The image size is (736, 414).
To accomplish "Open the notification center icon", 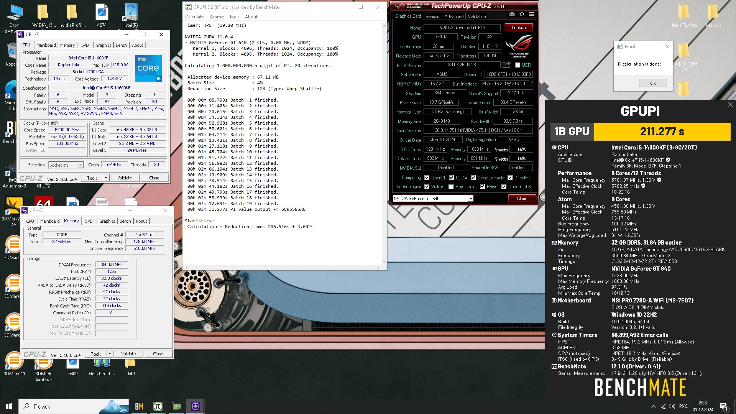I will (x=724, y=406).
